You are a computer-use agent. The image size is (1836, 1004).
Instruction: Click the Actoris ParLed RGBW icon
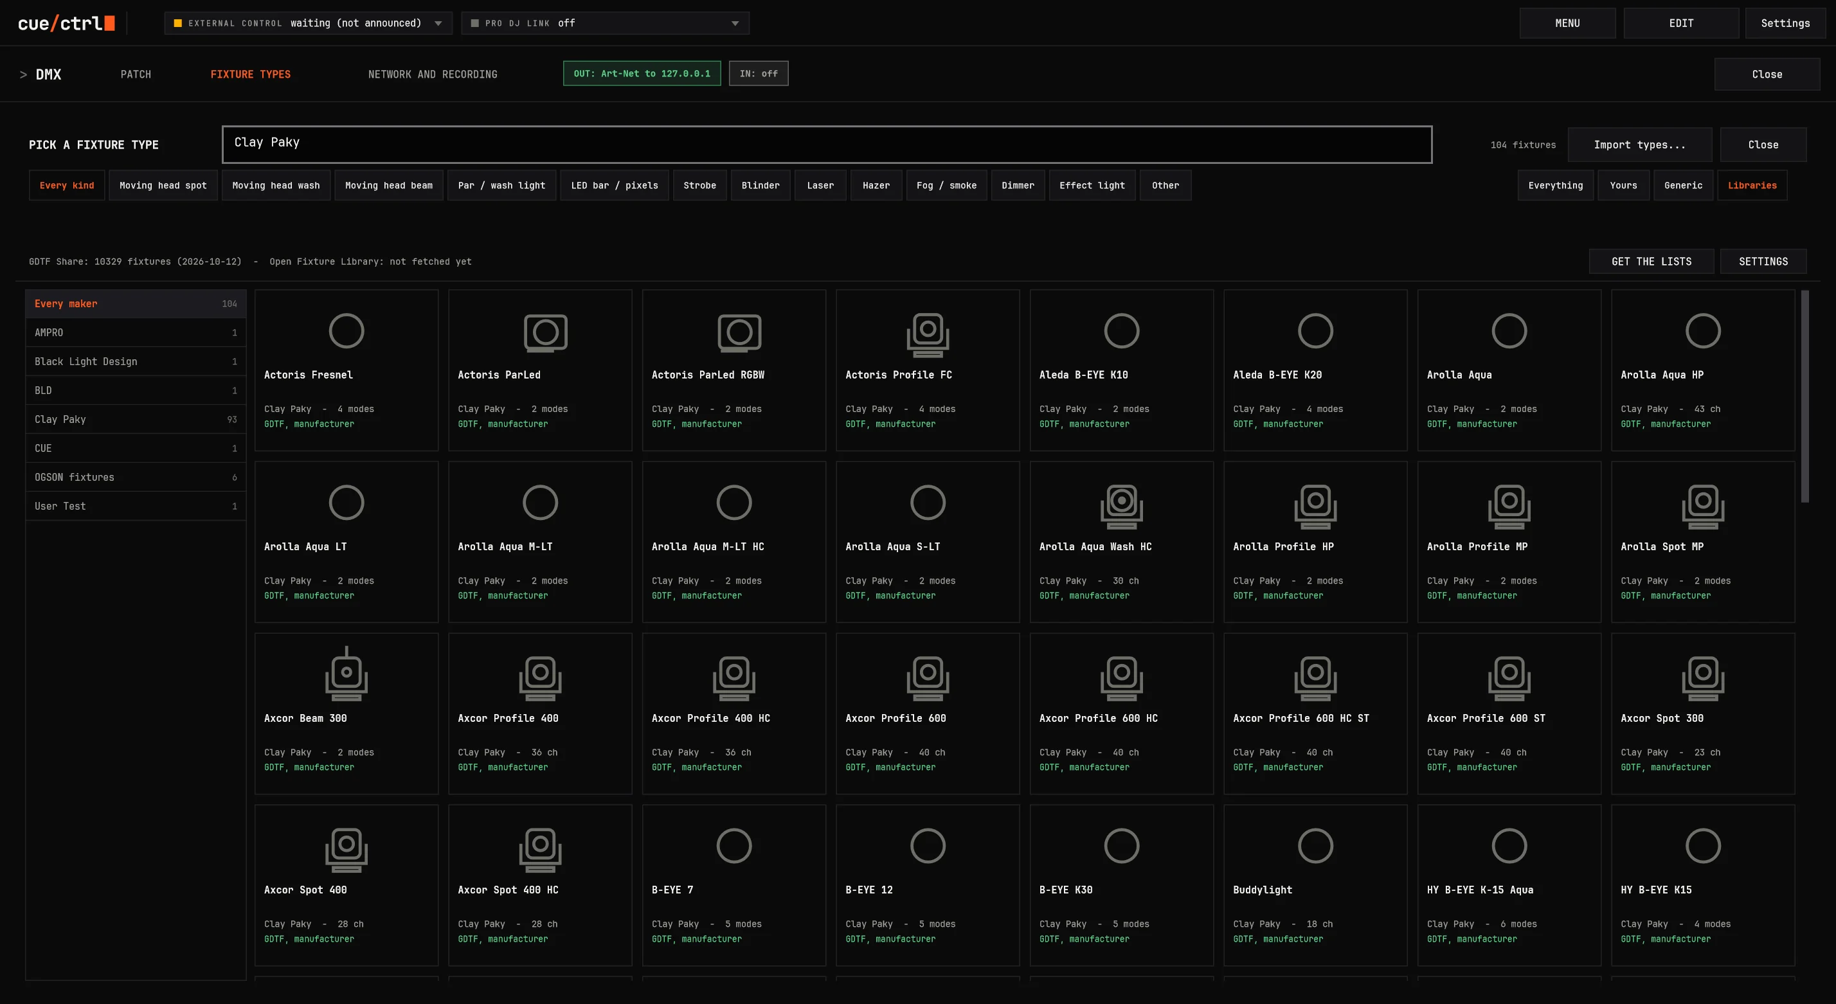click(739, 333)
